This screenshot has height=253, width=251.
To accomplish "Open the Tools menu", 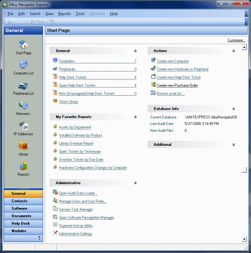I will click(80, 14).
